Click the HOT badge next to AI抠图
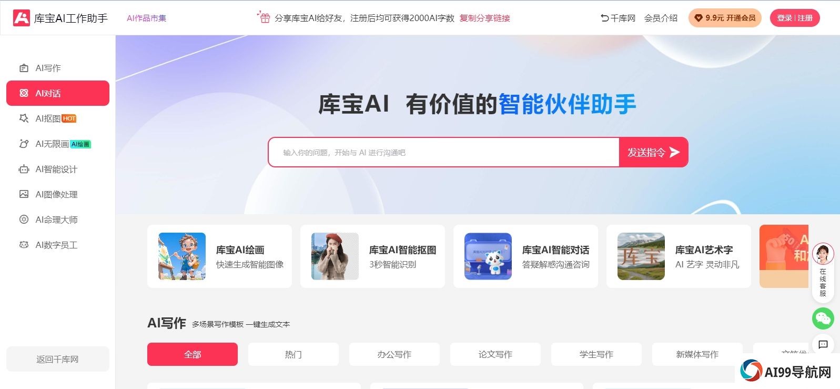This screenshot has width=840, height=389. [69, 118]
